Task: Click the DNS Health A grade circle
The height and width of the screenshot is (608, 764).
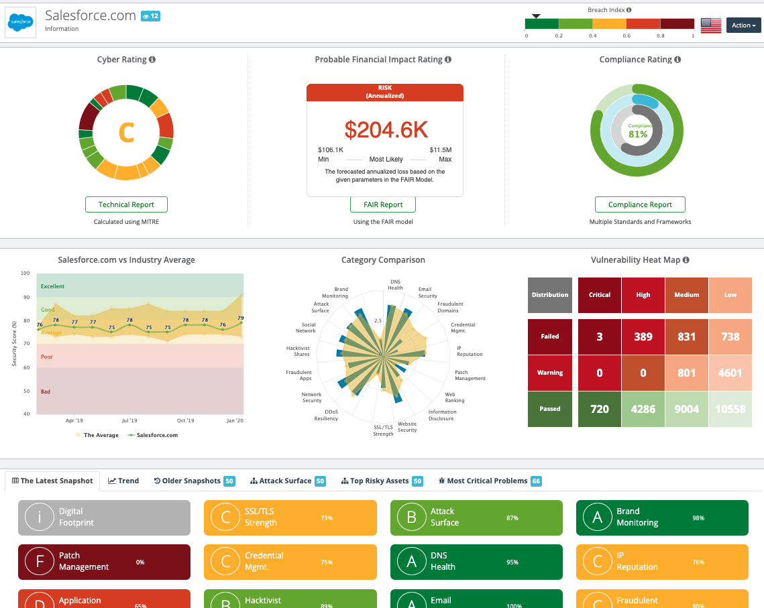Action: [412, 561]
